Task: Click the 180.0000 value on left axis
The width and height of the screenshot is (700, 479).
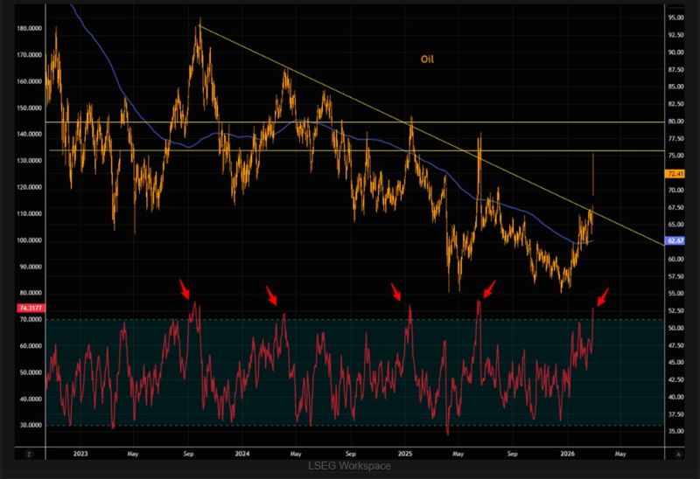Action: click(x=30, y=29)
